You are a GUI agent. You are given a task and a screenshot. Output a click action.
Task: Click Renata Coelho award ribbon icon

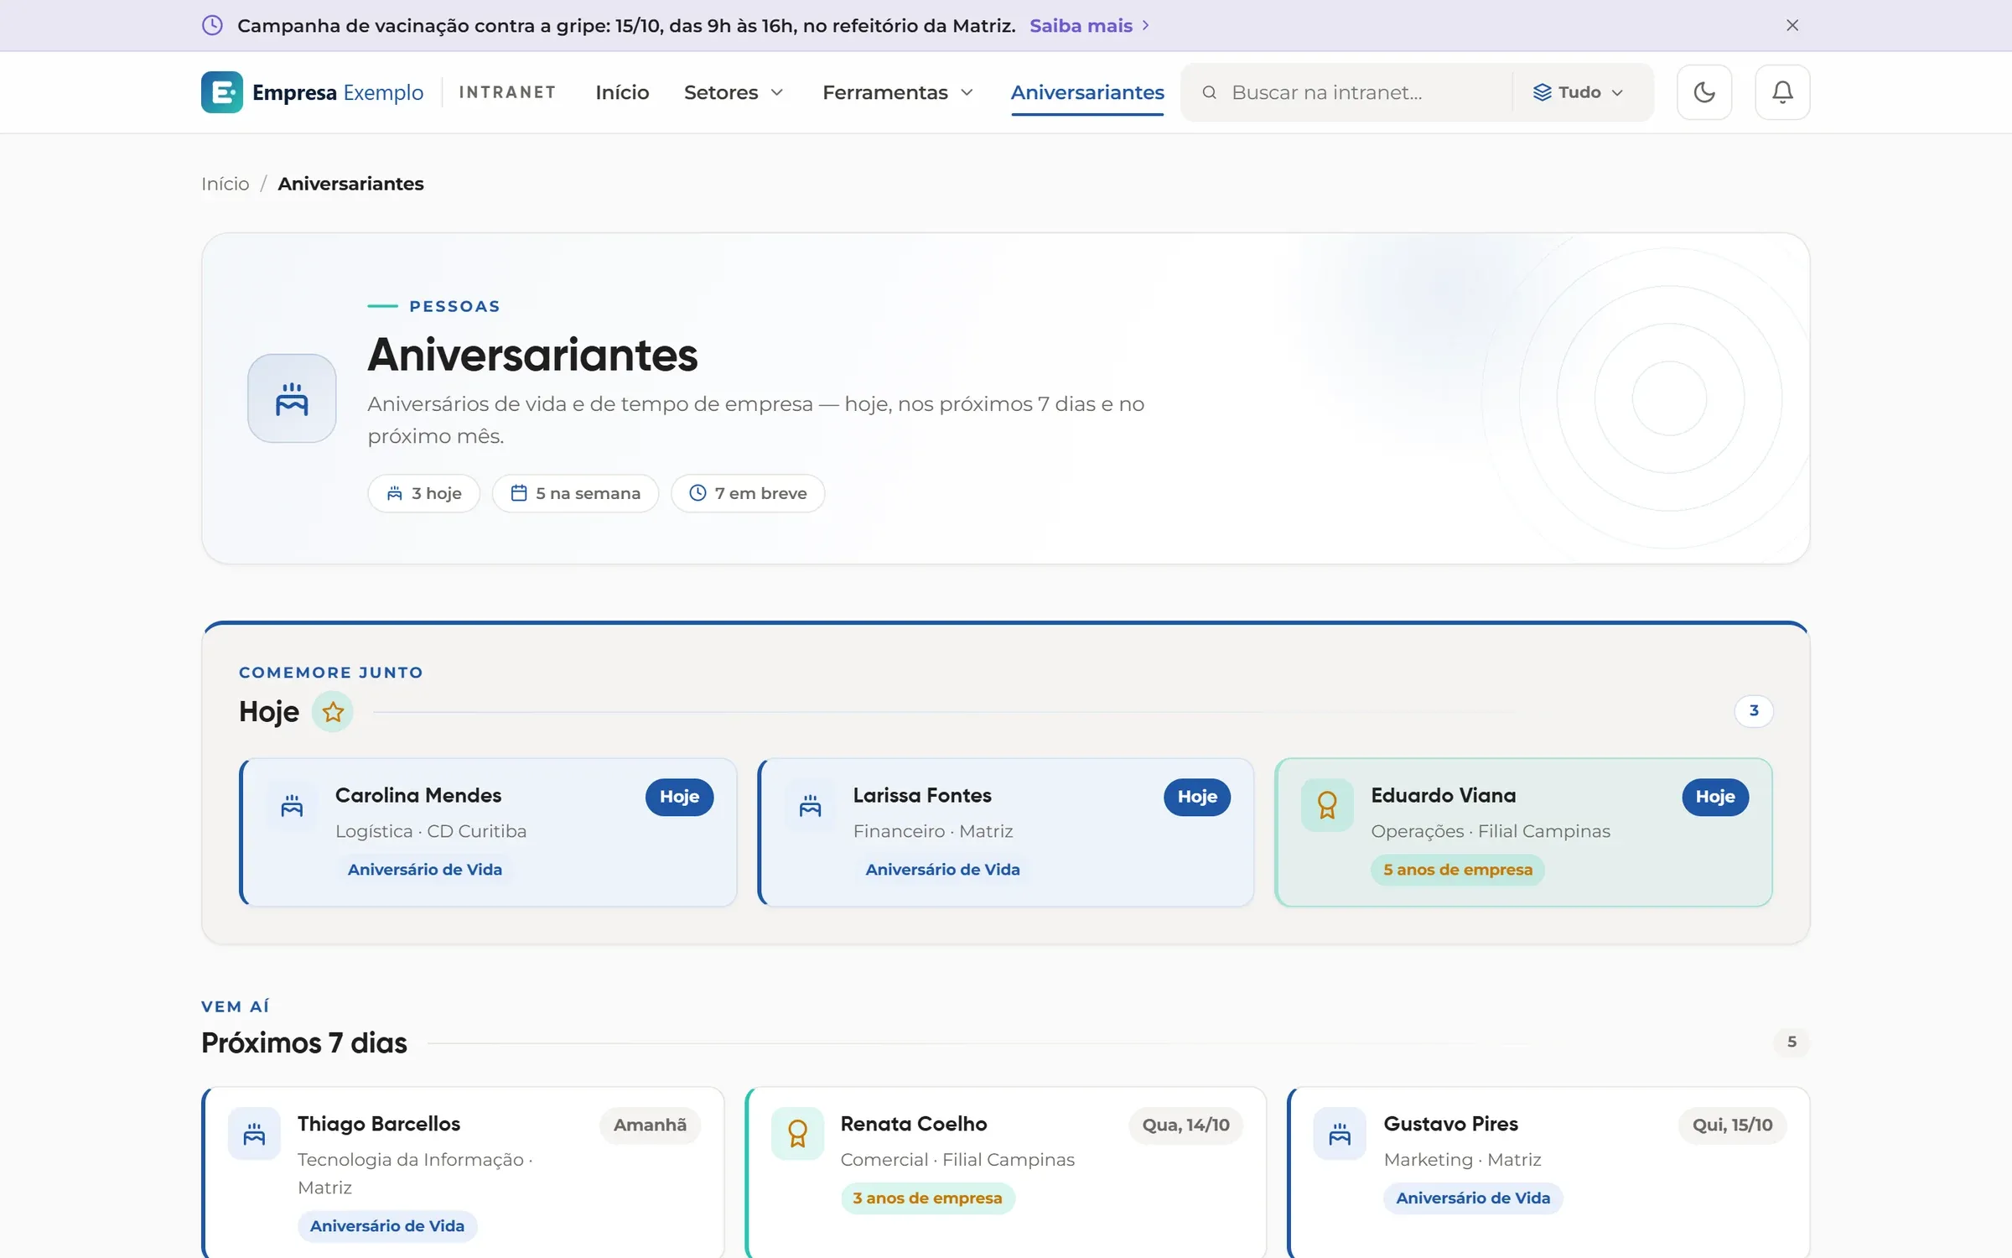[797, 1134]
